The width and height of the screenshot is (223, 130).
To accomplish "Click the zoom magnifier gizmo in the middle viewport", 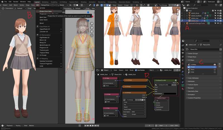I will [92, 24].
